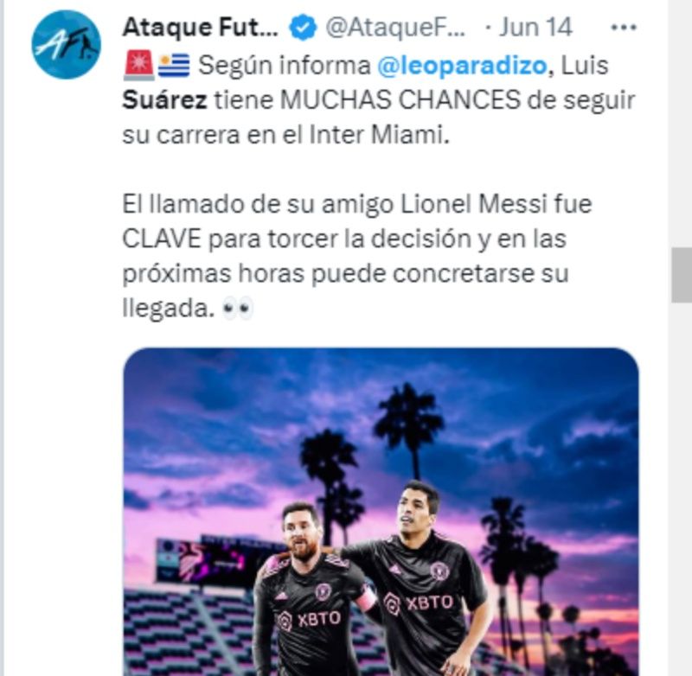
Task: Click the XBTO logo on Messi's jersey
Action: (x=309, y=620)
